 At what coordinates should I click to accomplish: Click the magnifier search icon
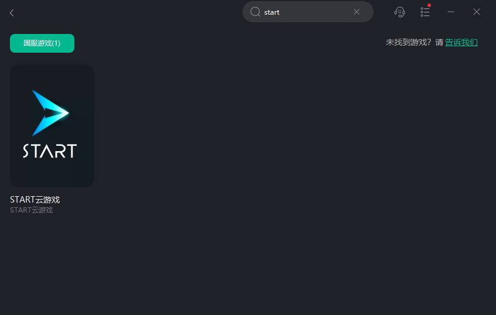(x=255, y=12)
